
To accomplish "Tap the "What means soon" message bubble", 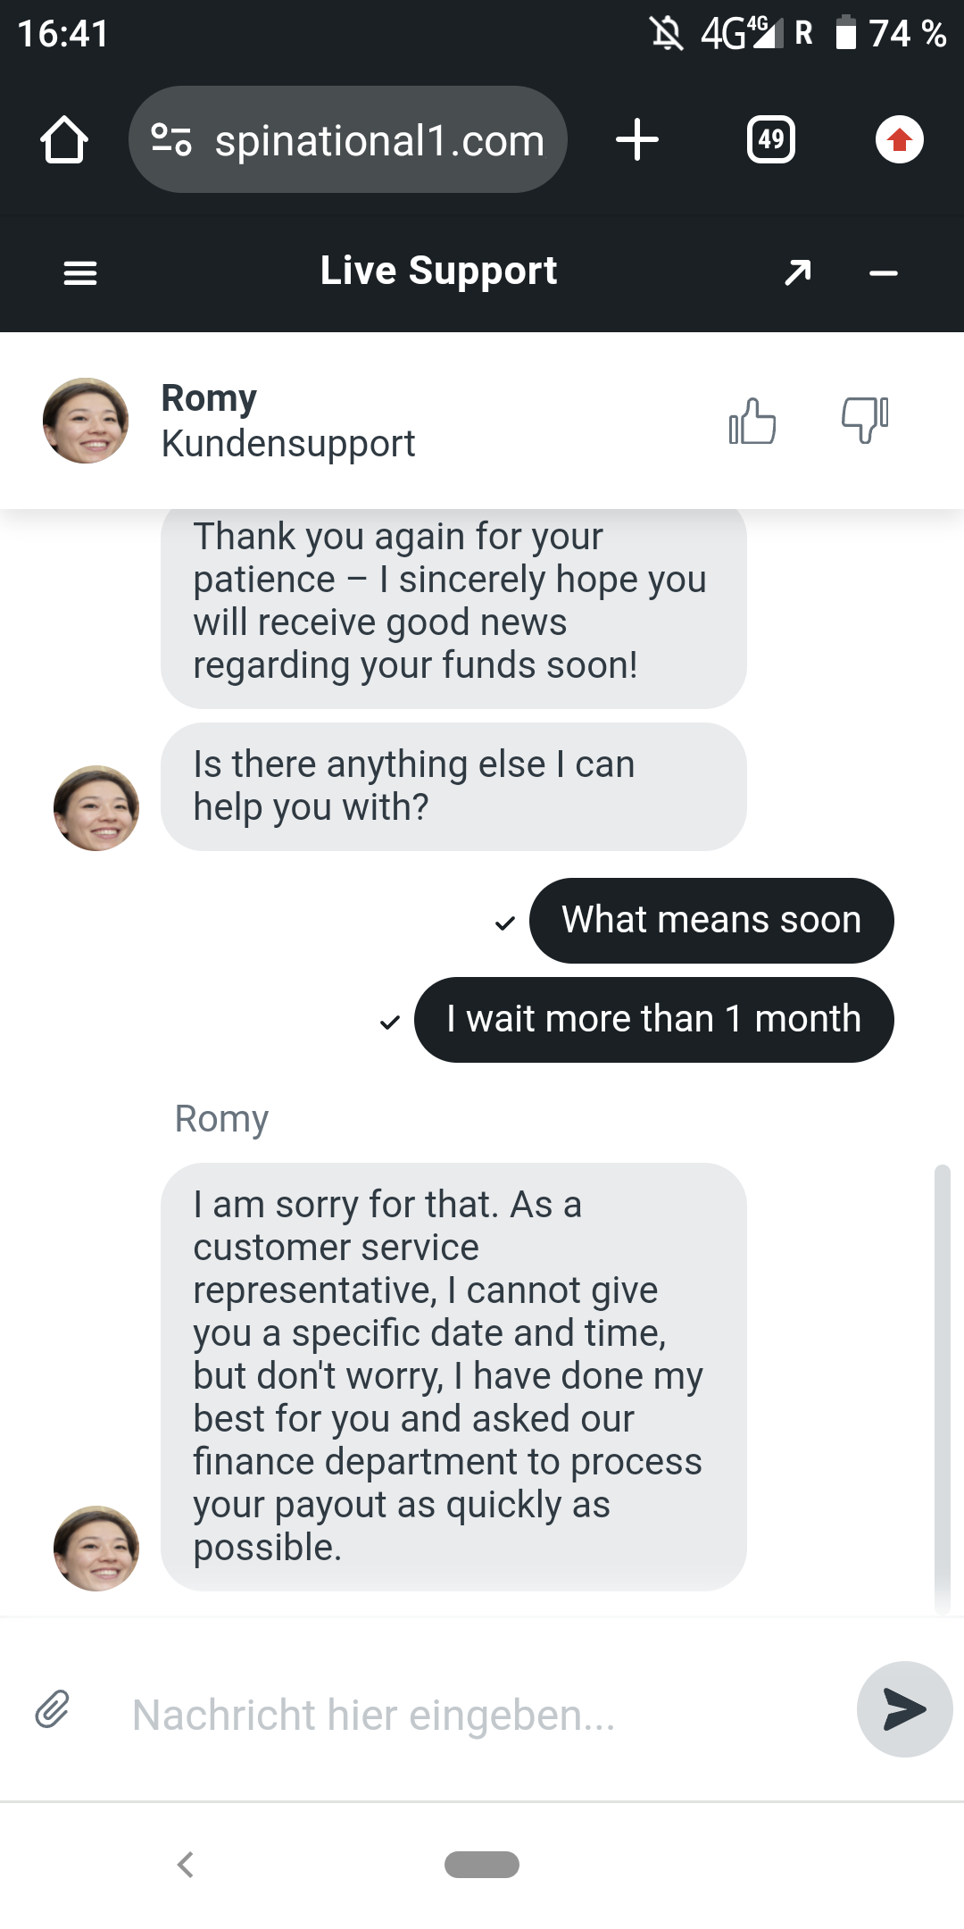I will pyautogui.click(x=711, y=920).
